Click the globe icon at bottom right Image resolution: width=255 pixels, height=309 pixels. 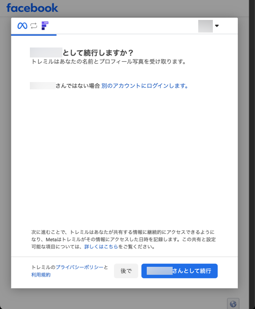point(233,304)
